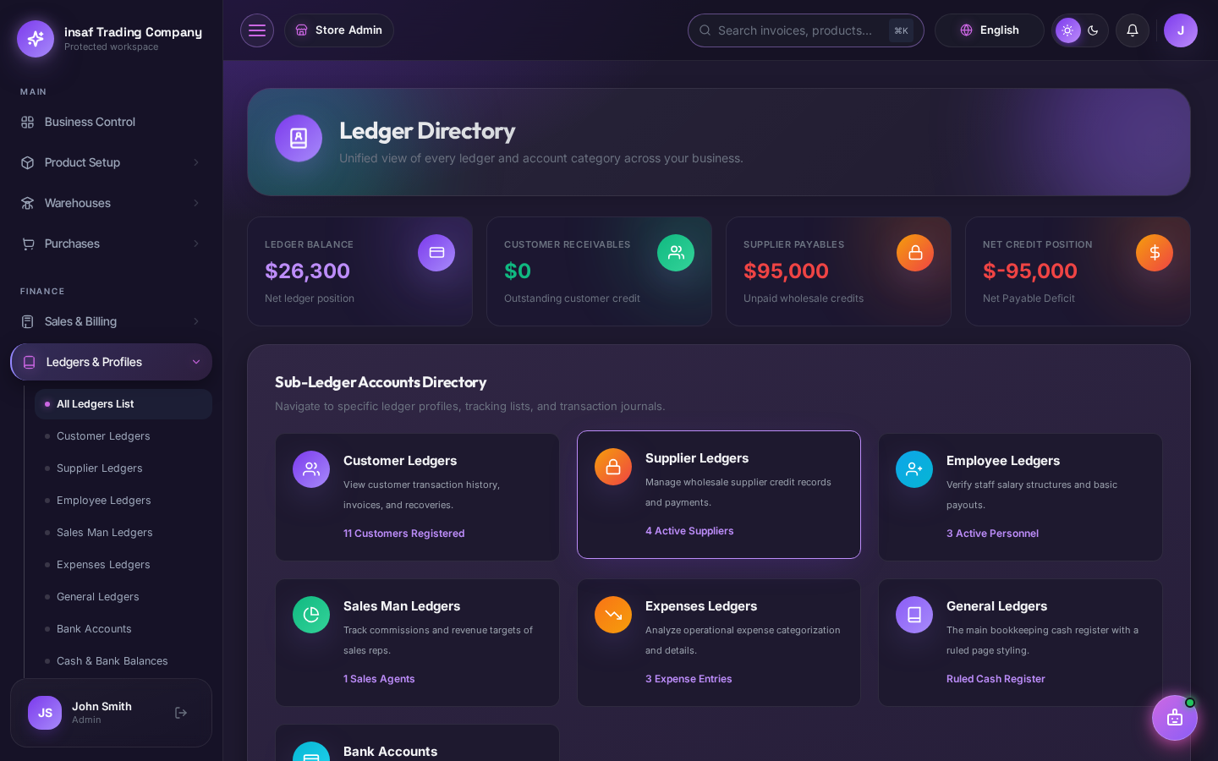This screenshot has width=1218, height=761.
Task: Open Business Control in sidebar
Action: point(111,122)
